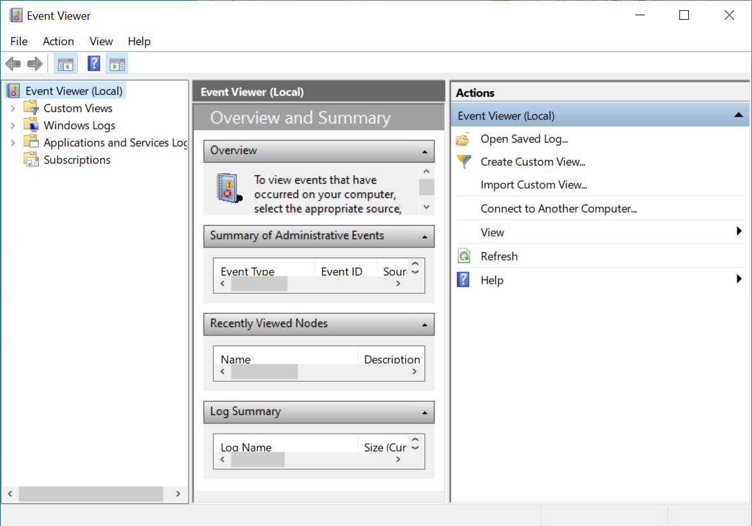
Task: Collapse Event Viewer (Local) actions group
Action: click(x=738, y=115)
